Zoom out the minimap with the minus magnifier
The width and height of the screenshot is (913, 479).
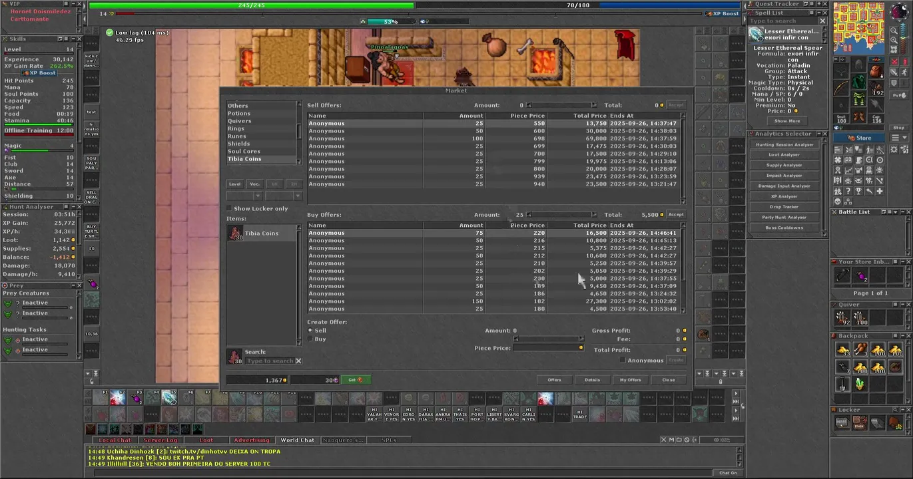click(894, 31)
